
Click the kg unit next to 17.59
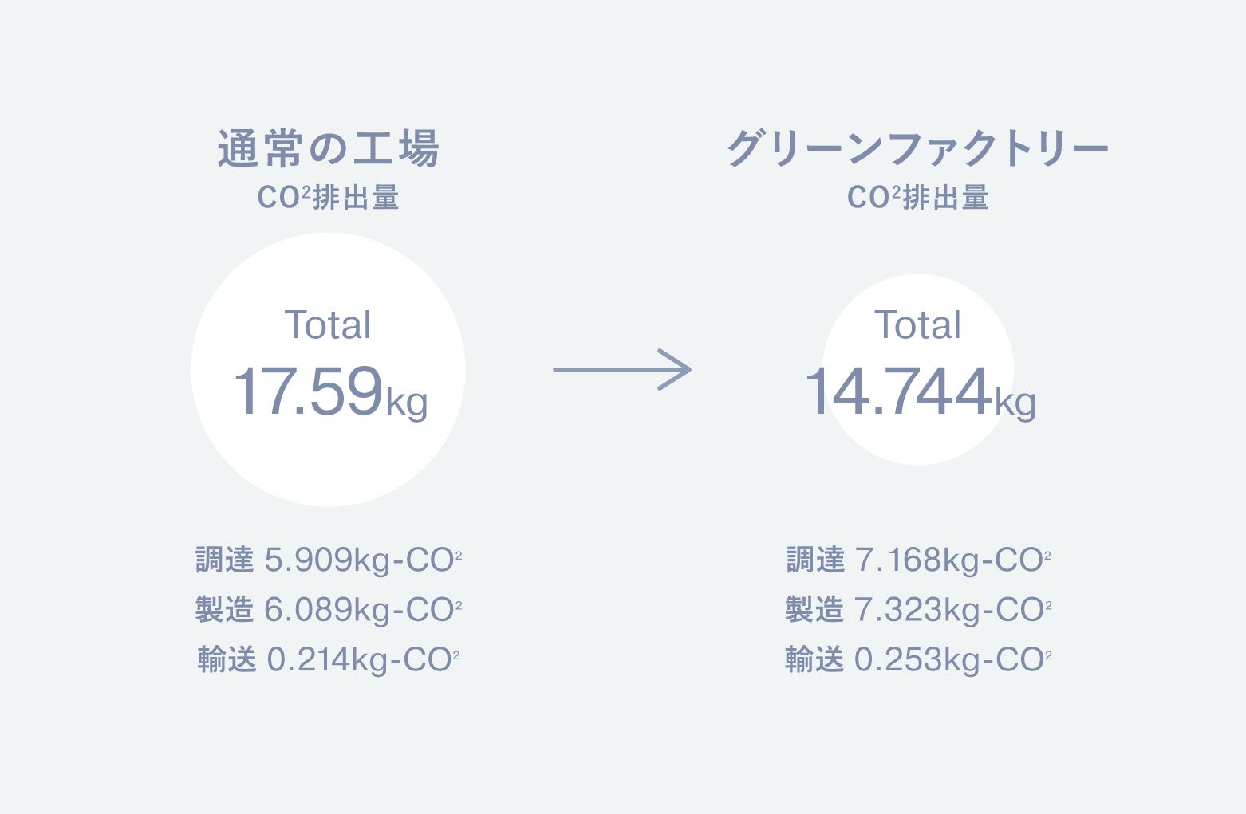pyautogui.click(x=407, y=401)
